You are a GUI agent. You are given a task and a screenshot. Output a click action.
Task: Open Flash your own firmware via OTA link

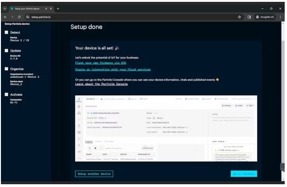101,62
